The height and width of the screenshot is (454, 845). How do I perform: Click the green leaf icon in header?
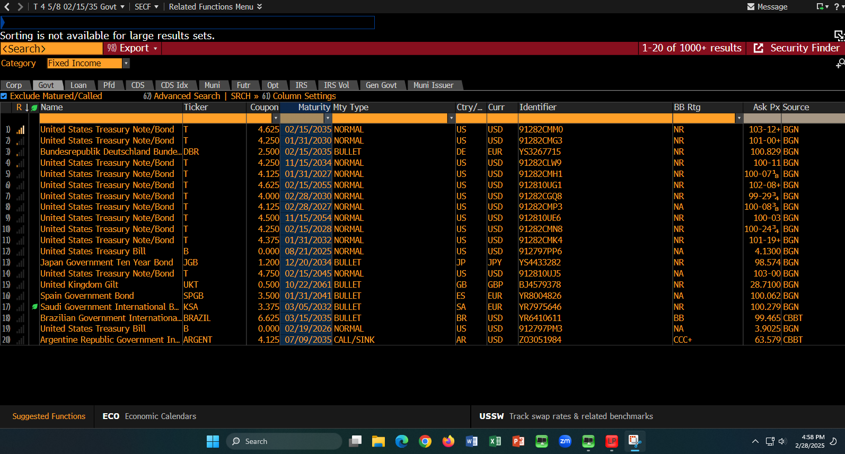34,108
